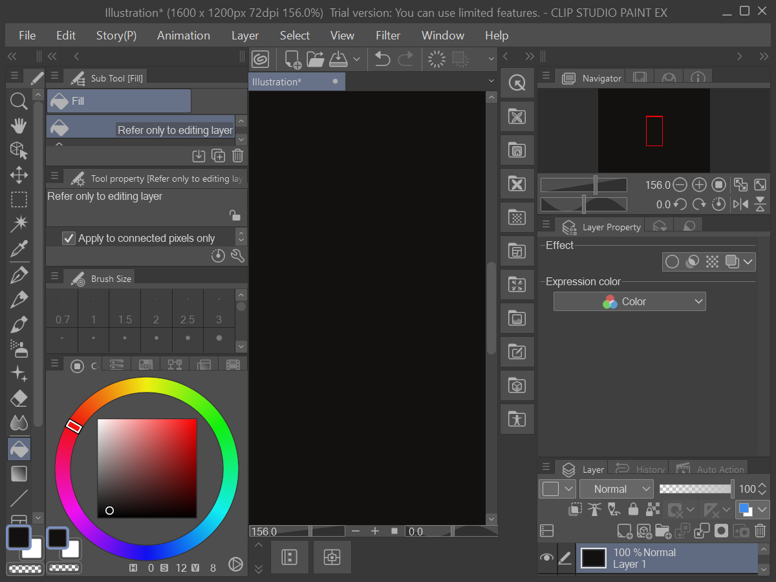Expand Effect options dropdown arrow
776x582 pixels.
tap(748, 262)
